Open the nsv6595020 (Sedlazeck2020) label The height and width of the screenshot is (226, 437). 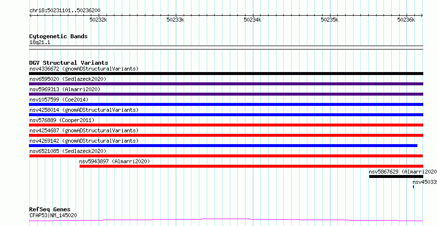[68, 79]
